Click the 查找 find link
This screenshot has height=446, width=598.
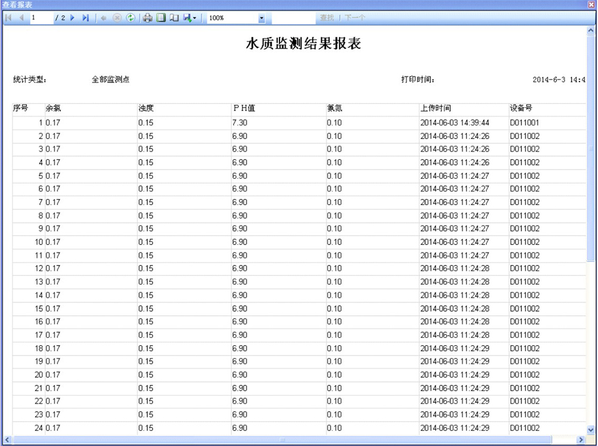pos(327,18)
